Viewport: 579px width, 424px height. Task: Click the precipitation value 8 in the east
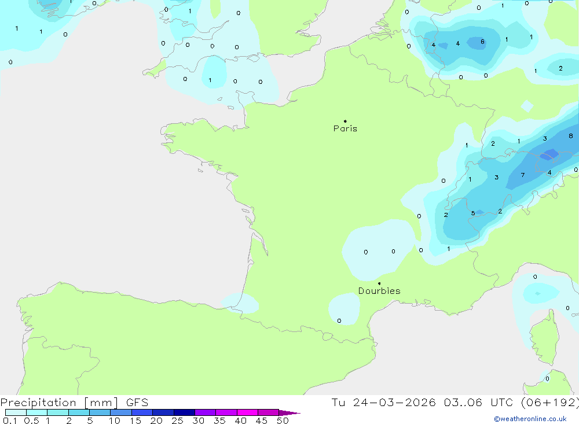click(x=570, y=136)
